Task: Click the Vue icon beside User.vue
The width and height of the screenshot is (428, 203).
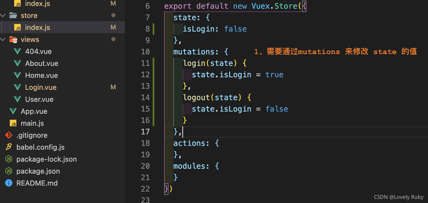Action: coord(17,99)
